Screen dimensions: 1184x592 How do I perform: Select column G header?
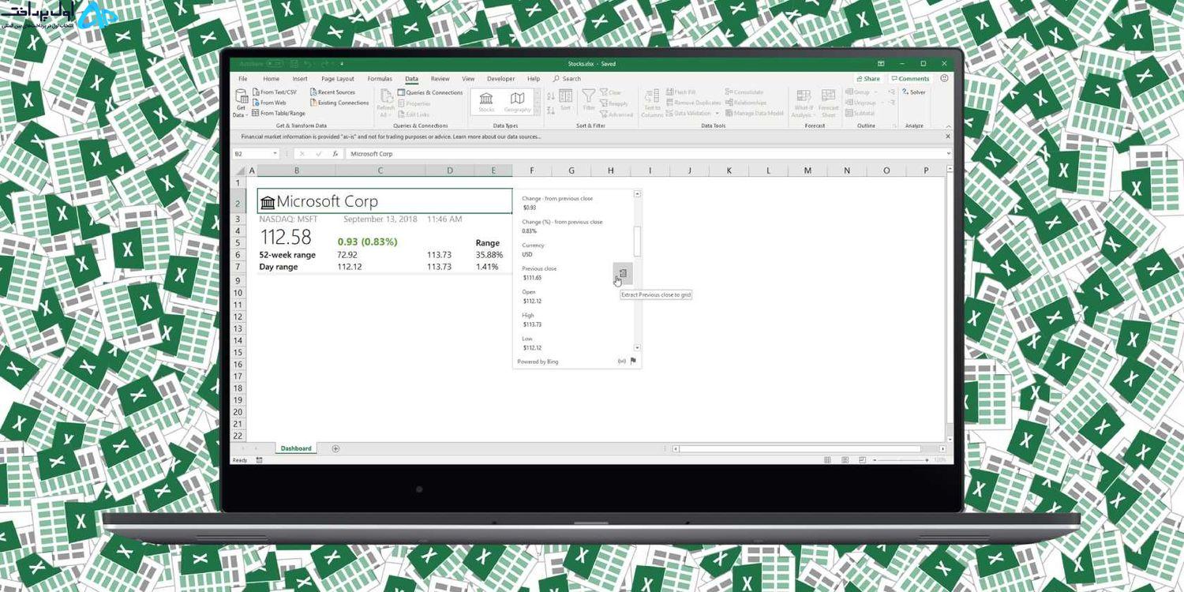pos(571,170)
